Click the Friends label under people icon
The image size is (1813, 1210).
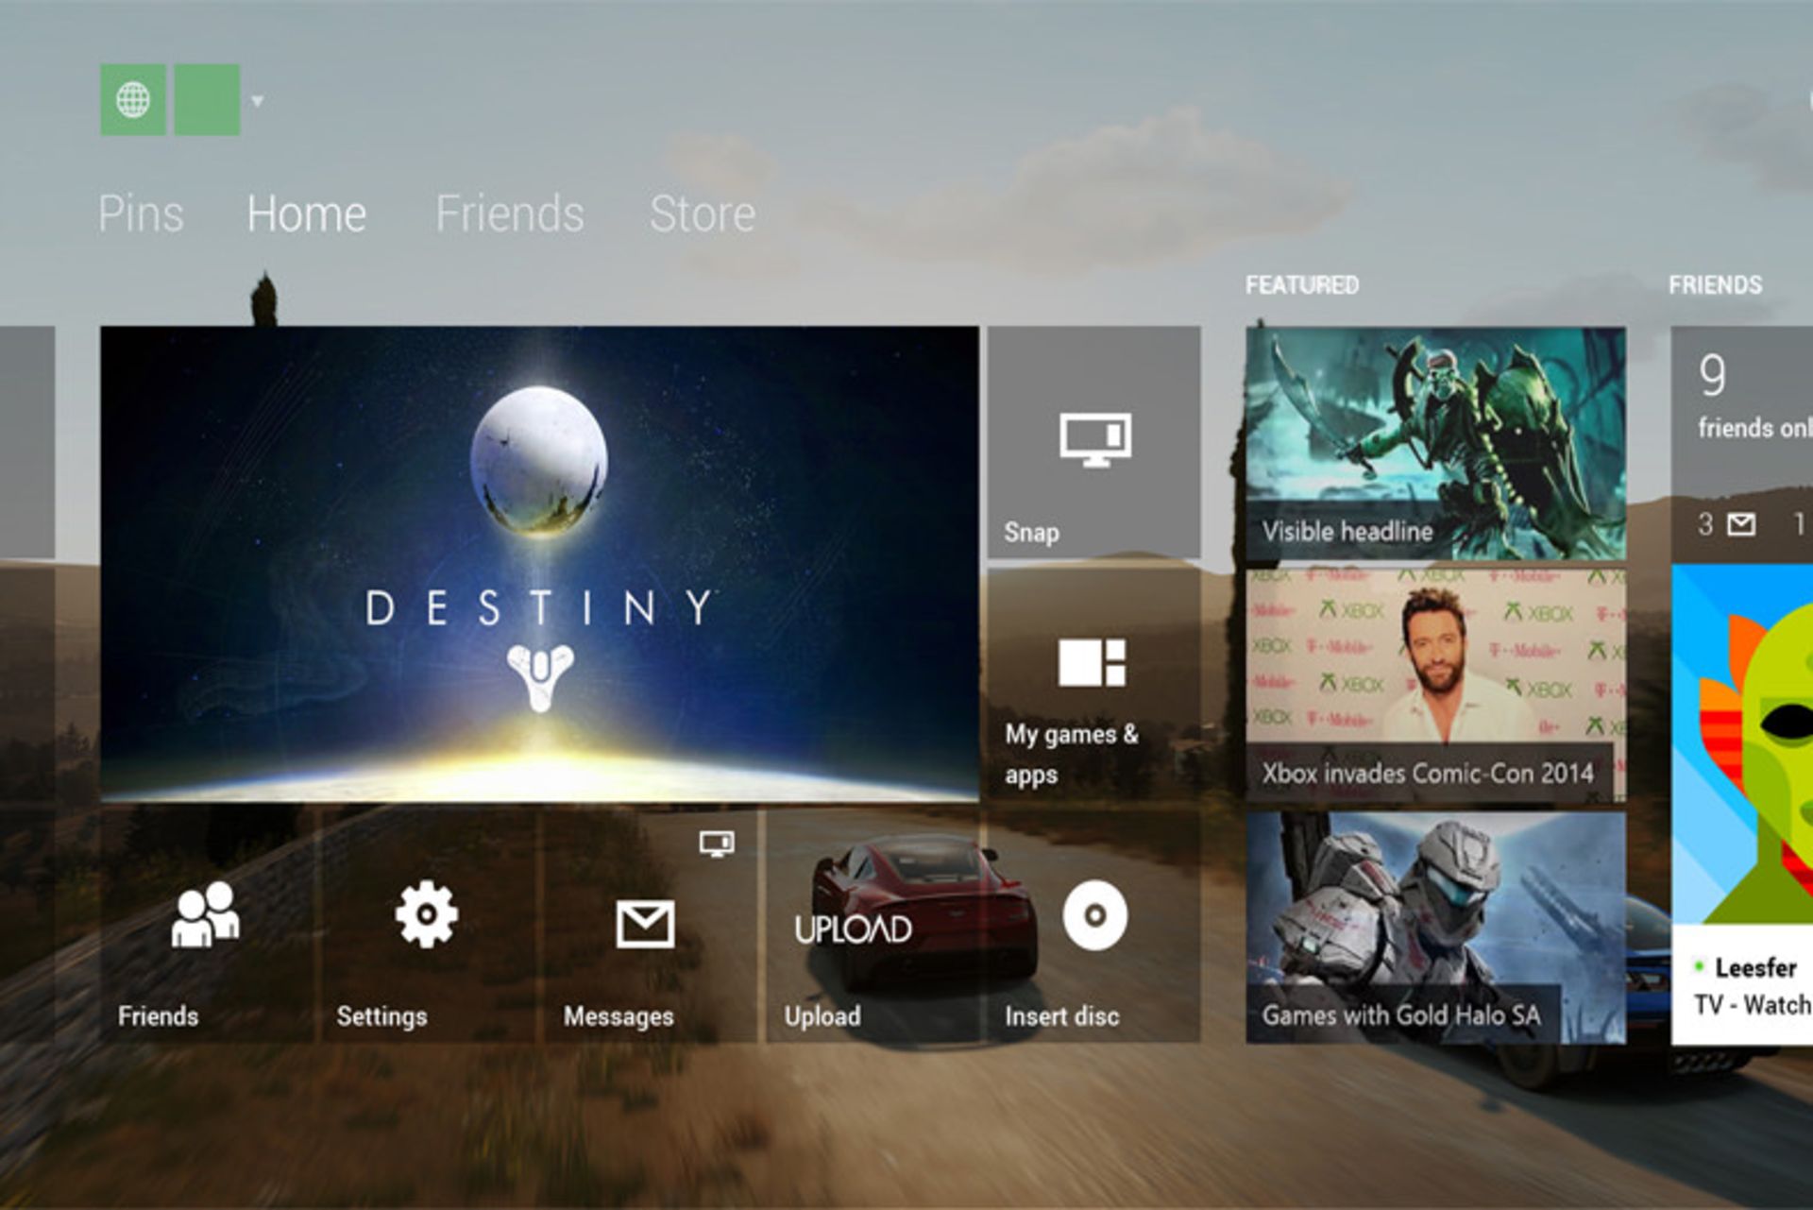click(x=158, y=1016)
